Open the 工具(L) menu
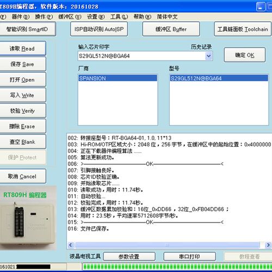272x272 pixels. (119, 17)
